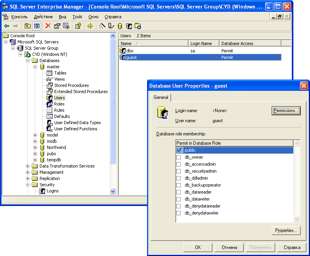Open the Вид menu
310x256 pixels.
pyautogui.click(x=62, y=17)
